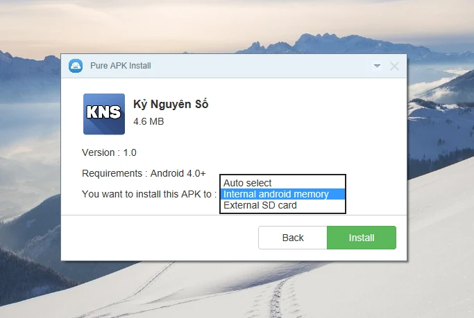The height and width of the screenshot is (318, 474).
Task: Click the Pure APK Install logo icon
Action: (x=76, y=66)
